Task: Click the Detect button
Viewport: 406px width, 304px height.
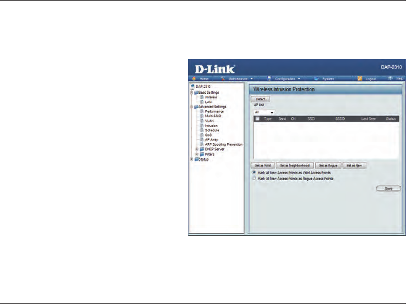Action: coord(260,99)
